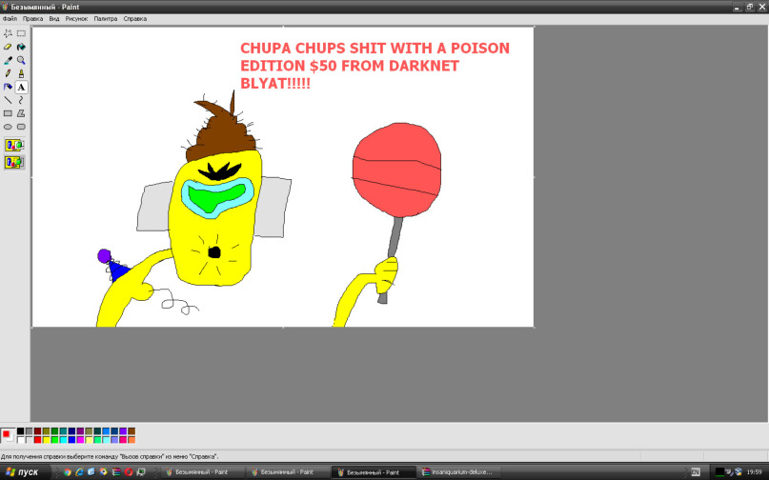Open the Палитра menu
This screenshot has width=769, height=480.
point(106,19)
